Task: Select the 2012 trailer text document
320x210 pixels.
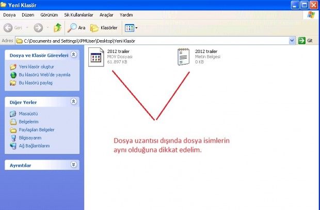Action: pos(184,56)
